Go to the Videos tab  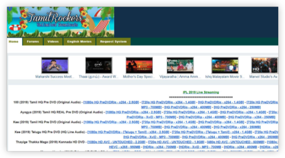click(x=53, y=42)
